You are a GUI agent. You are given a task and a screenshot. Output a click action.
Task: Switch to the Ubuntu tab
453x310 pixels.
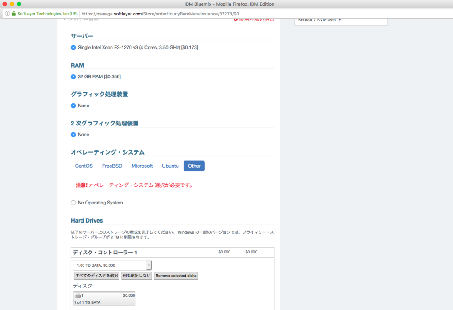(170, 166)
